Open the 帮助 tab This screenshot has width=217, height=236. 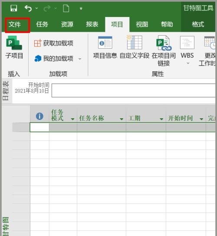(167, 24)
